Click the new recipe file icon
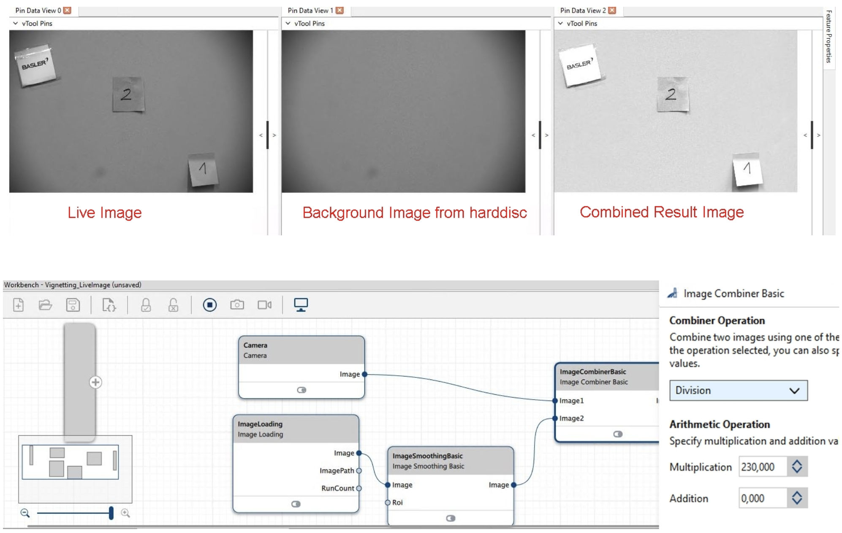 [19, 305]
